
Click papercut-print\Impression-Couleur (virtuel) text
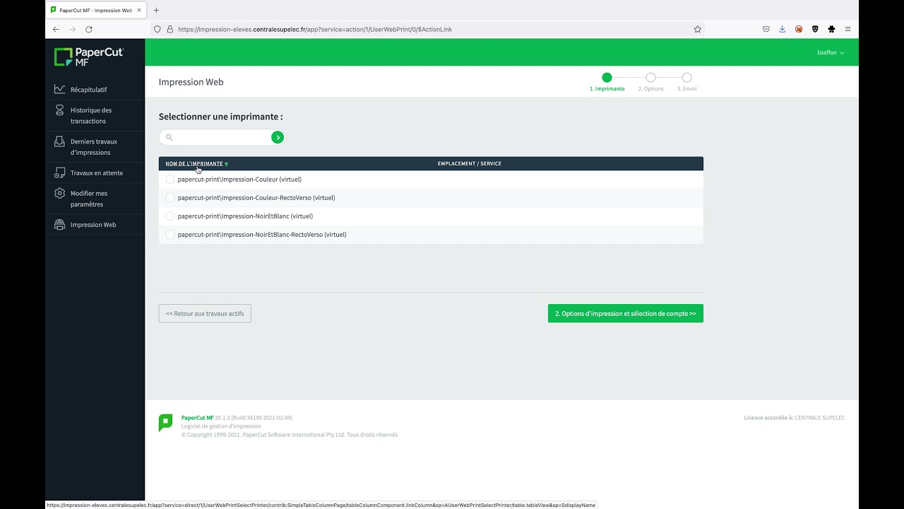click(239, 180)
